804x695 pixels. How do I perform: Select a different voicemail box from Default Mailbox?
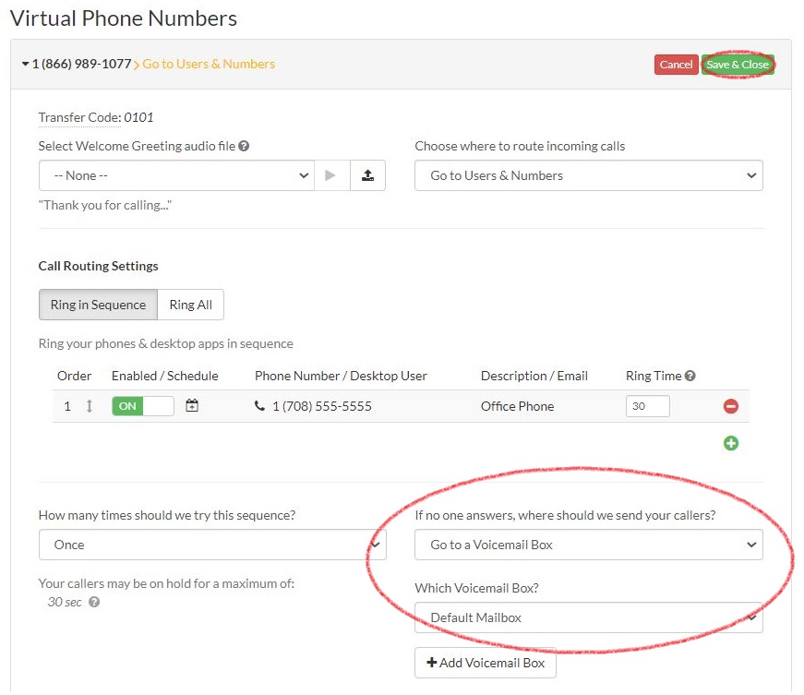coord(588,617)
